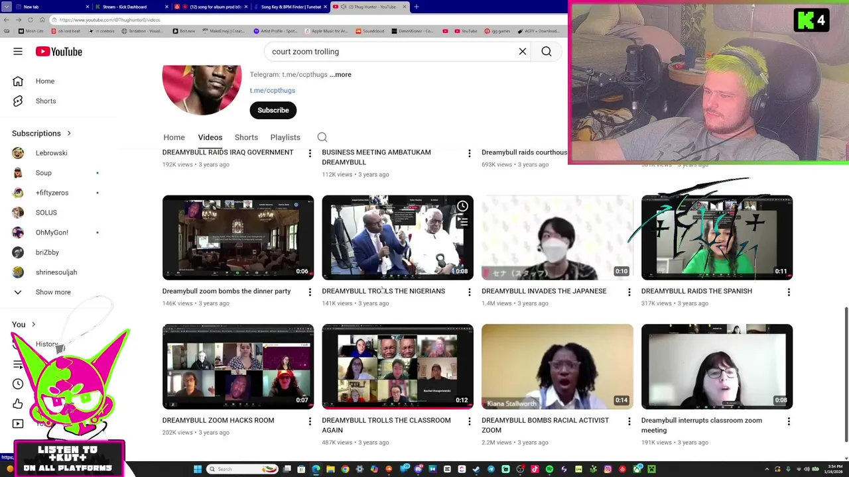849x477 pixels.
Task: Open Dreamybull zoom bombs the dinner party title
Action: click(226, 291)
